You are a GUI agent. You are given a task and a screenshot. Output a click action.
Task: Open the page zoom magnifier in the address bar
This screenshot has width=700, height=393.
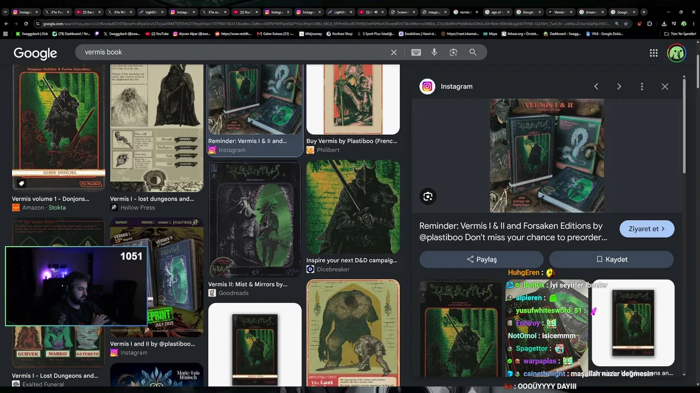click(617, 24)
